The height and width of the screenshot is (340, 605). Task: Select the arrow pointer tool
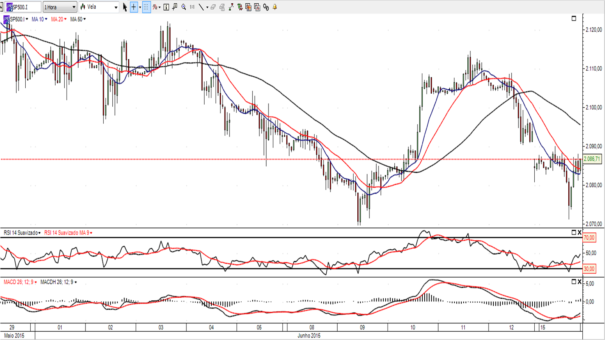[125, 7]
